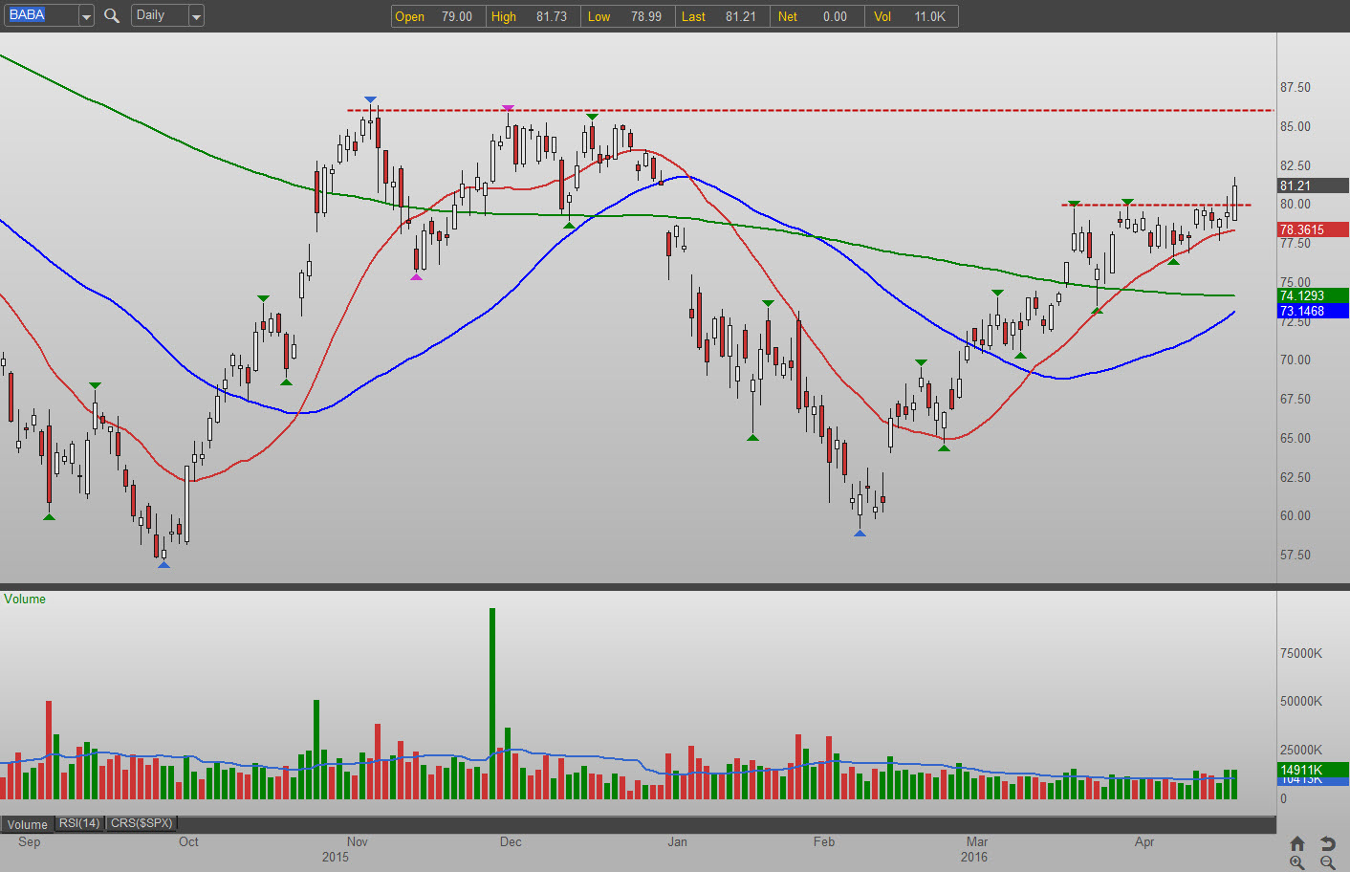This screenshot has height=872, width=1350.
Task: Click the 81.21 last price axis label
Action: click(1312, 185)
